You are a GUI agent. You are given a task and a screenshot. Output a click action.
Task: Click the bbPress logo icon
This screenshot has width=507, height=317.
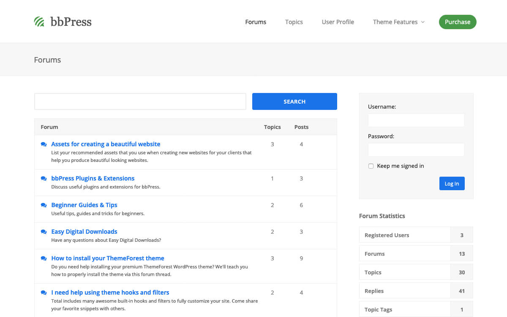[x=39, y=22]
